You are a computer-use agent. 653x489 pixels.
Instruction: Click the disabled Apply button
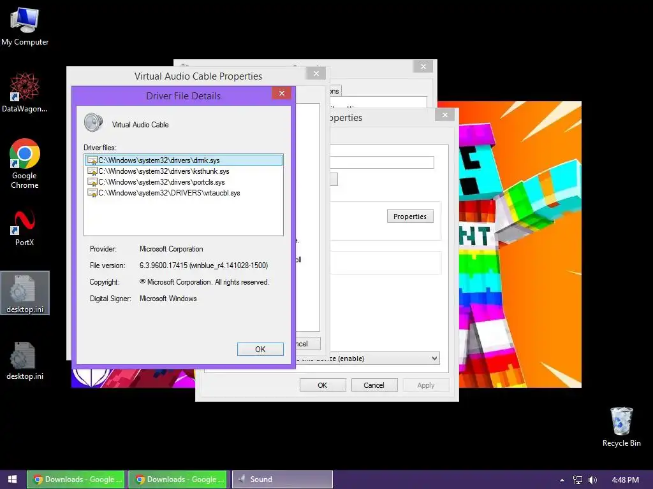pyautogui.click(x=425, y=385)
